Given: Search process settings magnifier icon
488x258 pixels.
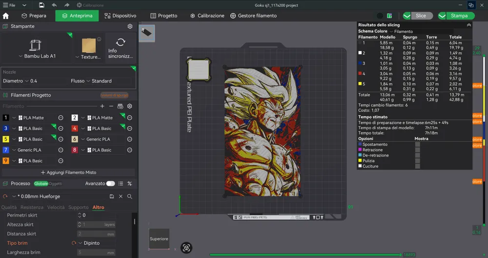Looking at the screenshot, I should coord(130,197).
